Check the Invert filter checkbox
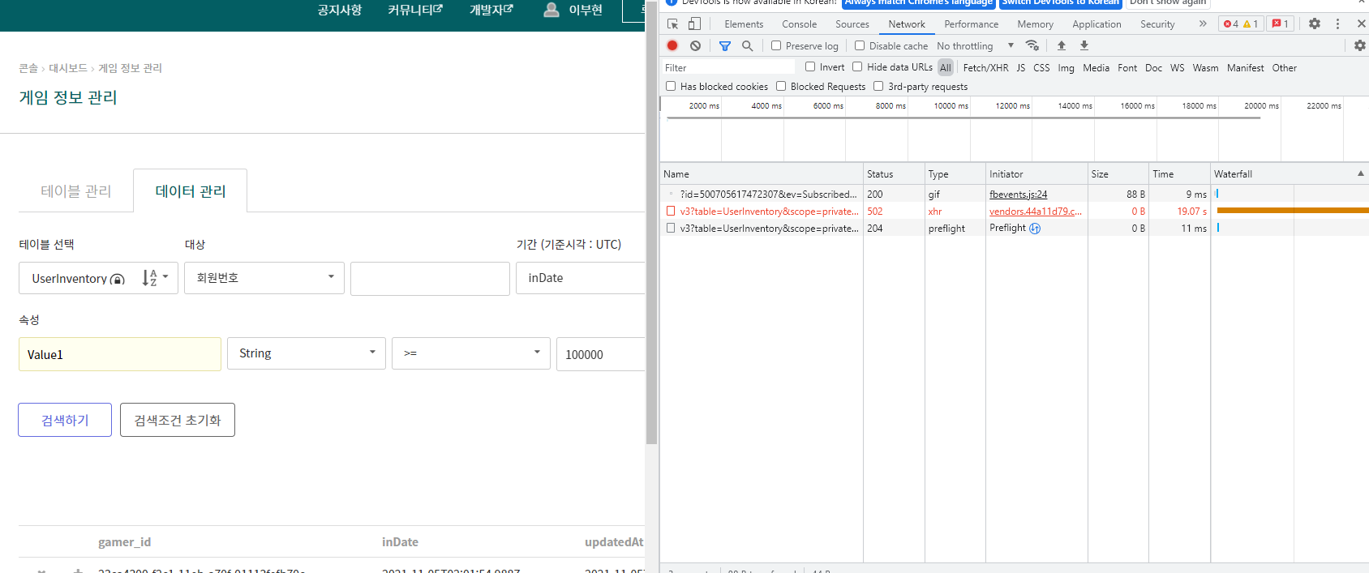This screenshot has width=1369, height=573. (810, 66)
